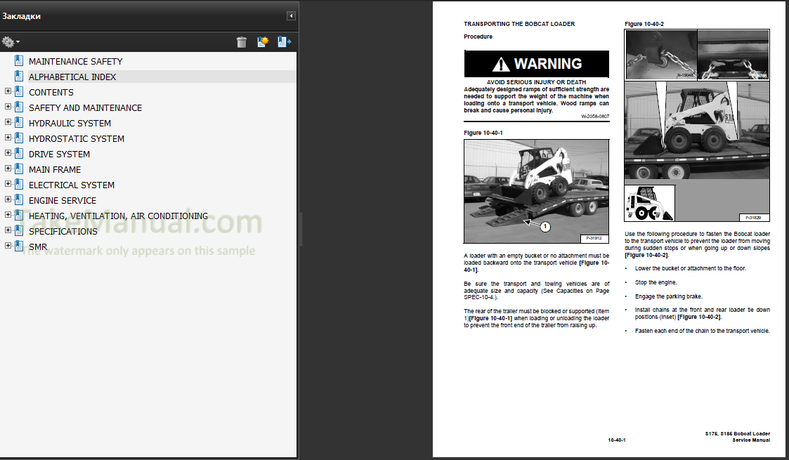
Task: Click the bookmark icon beside ALPHABETICAL INDEX
Action: (x=19, y=77)
